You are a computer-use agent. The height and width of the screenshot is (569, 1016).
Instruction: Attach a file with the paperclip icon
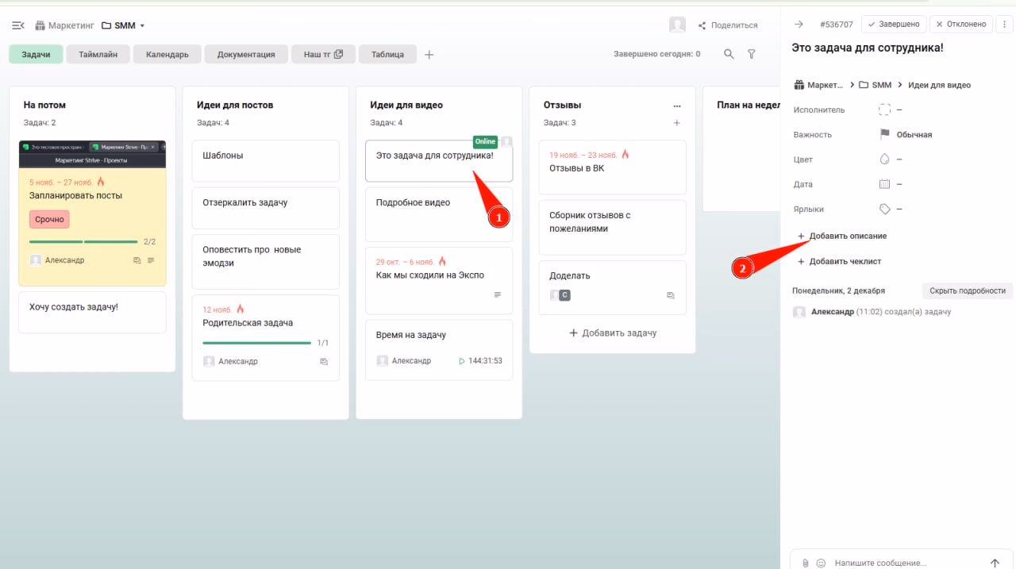click(x=806, y=563)
